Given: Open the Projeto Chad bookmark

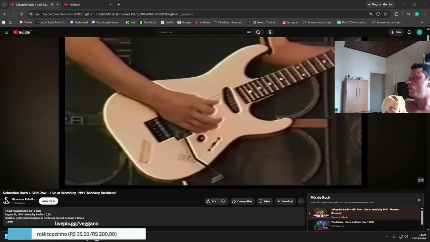Looking at the screenshot, I should coord(263,23).
